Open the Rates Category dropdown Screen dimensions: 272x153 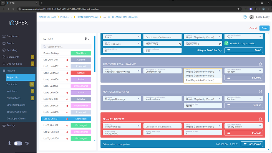click(x=122, y=37)
